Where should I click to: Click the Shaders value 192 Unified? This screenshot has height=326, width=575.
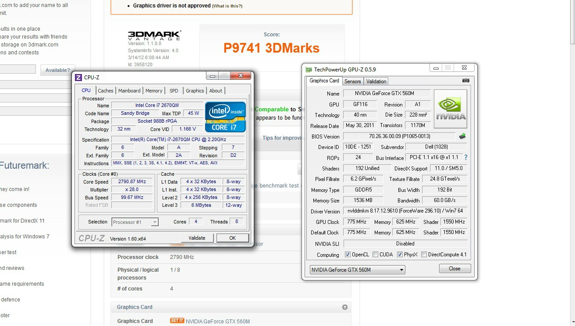pos(367,168)
